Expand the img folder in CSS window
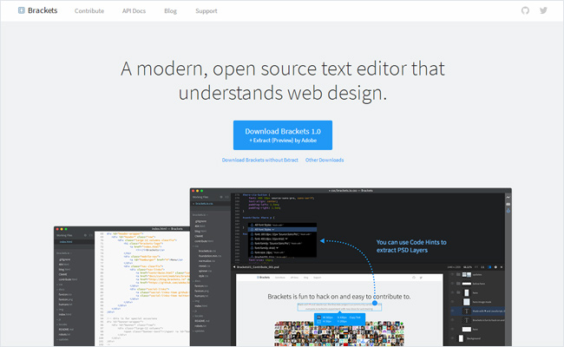 (196, 301)
